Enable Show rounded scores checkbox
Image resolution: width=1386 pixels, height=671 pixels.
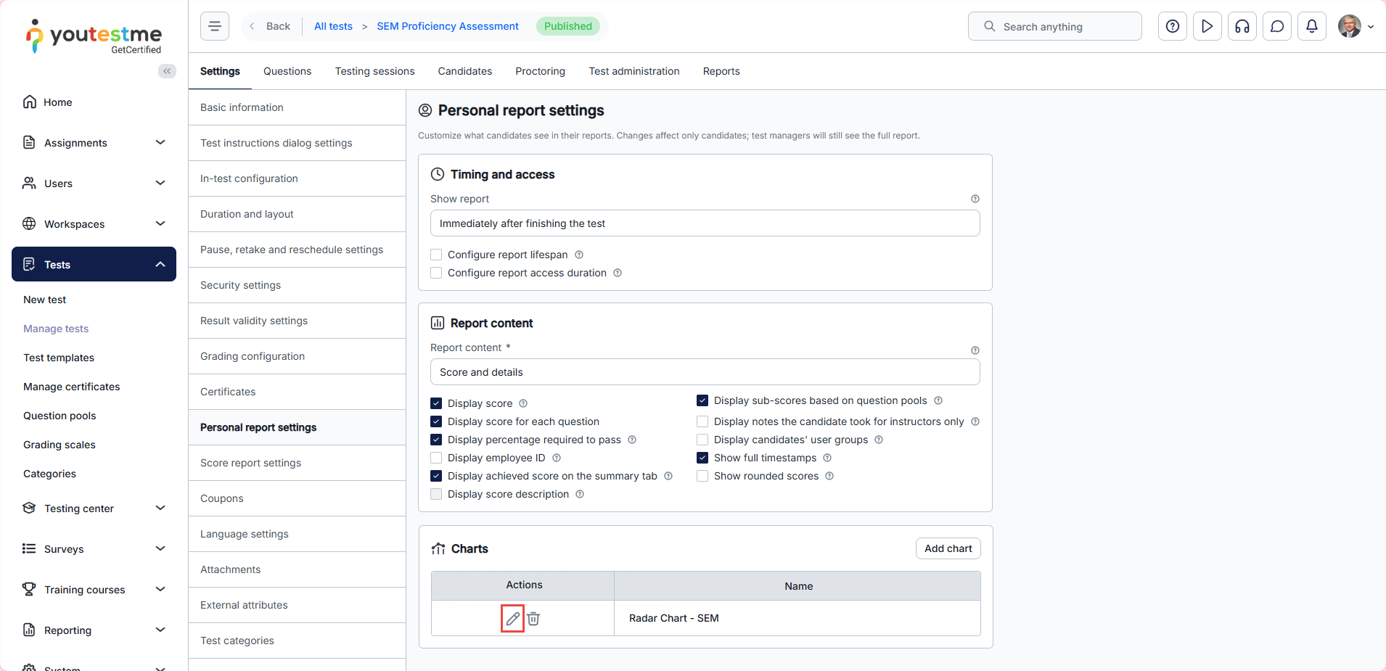(x=702, y=476)
